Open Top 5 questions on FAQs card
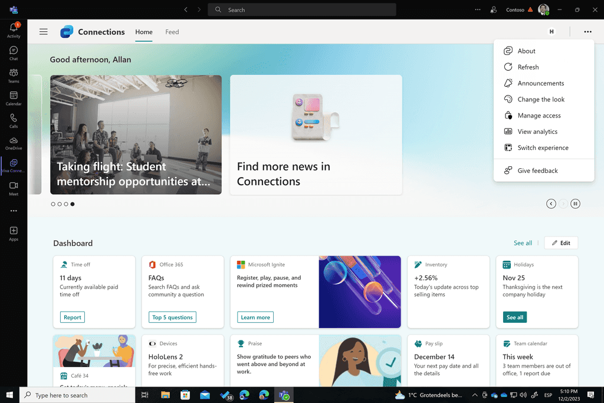The width and height of the screenshot is (604, 403). (x=172, y=317)
